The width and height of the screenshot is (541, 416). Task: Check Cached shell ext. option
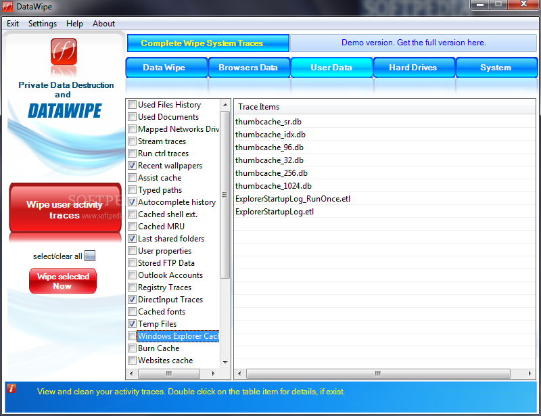point(132,214)
